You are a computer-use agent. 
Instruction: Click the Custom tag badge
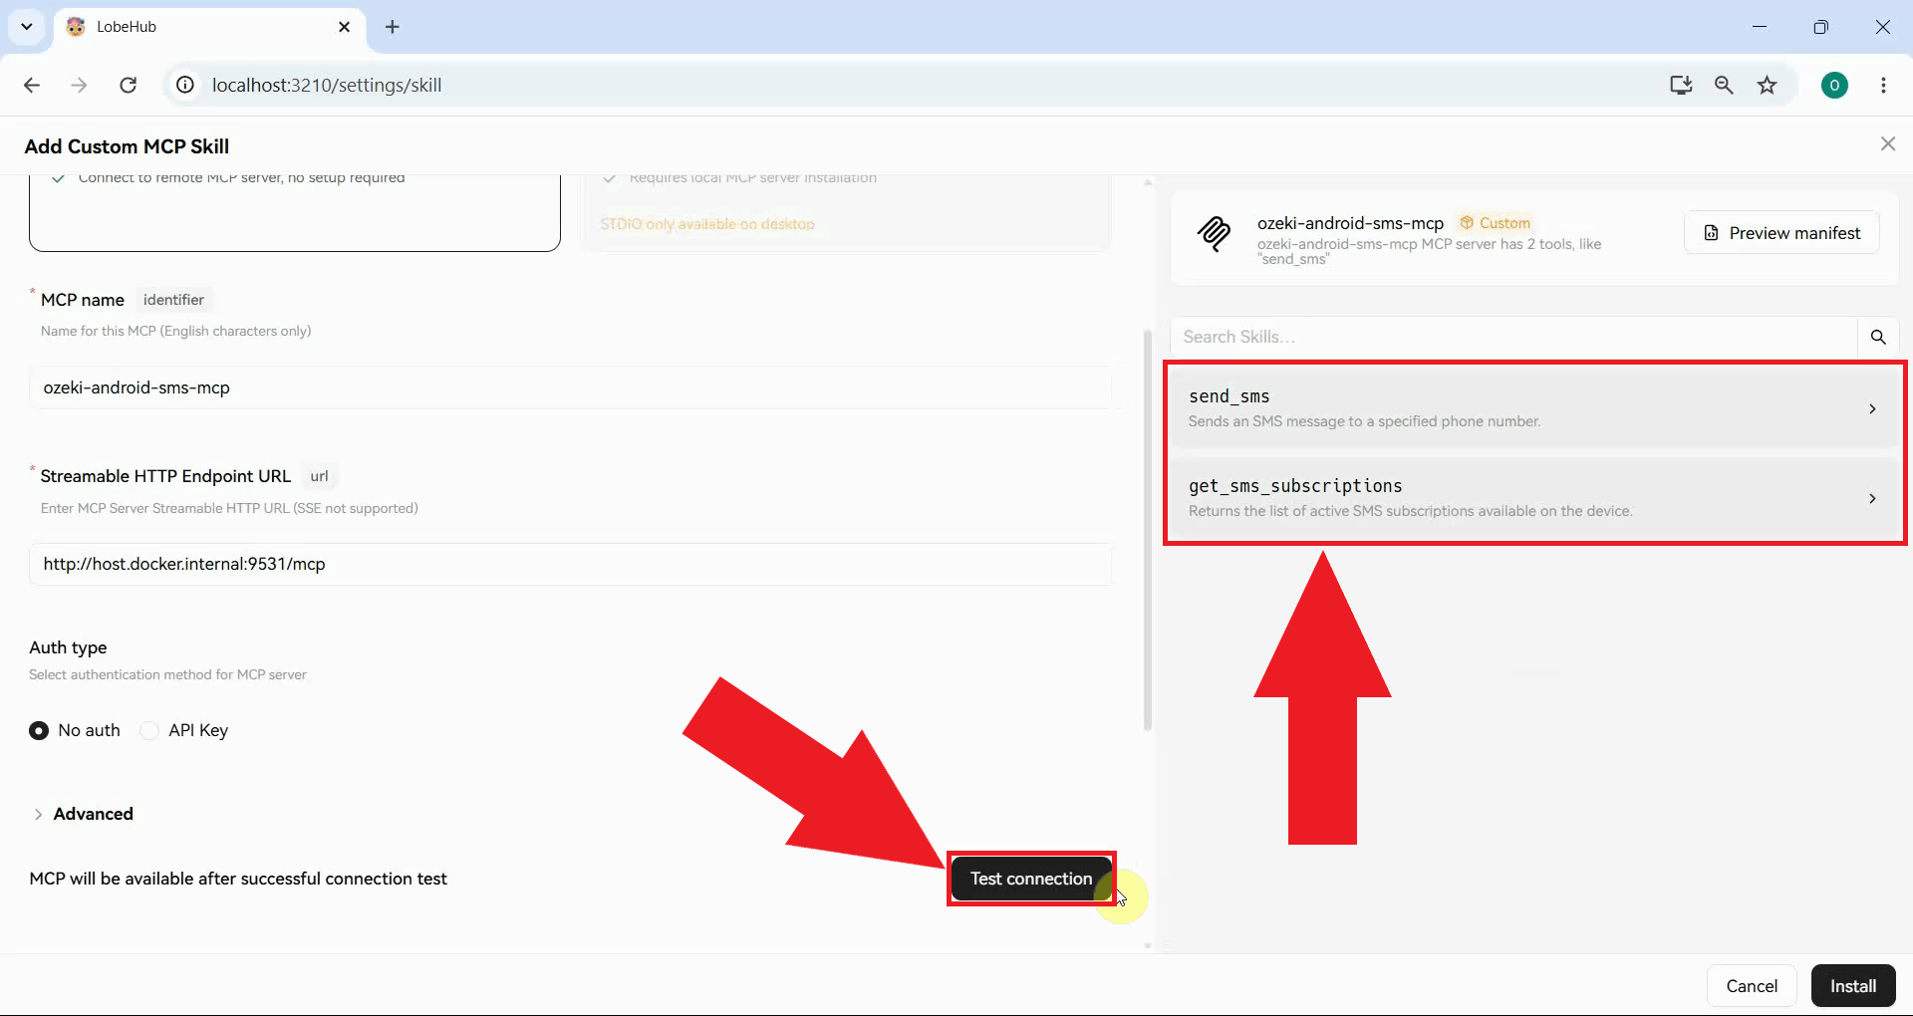(1495, 223)
